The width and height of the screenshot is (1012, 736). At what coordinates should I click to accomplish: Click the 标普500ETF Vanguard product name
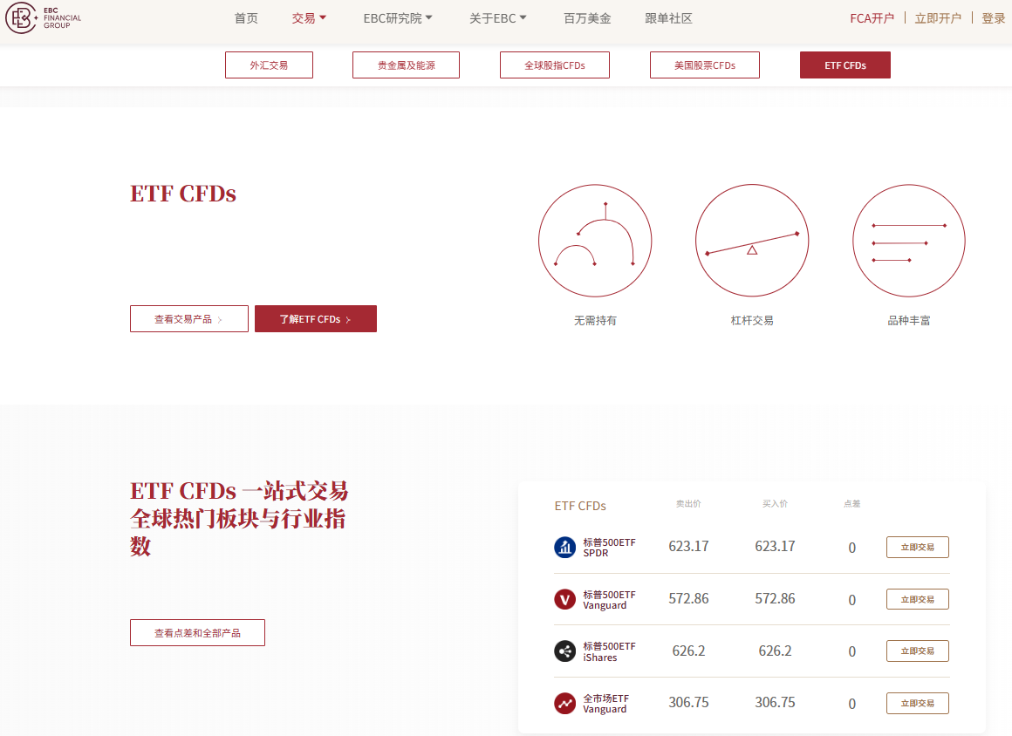pos(609,600)
